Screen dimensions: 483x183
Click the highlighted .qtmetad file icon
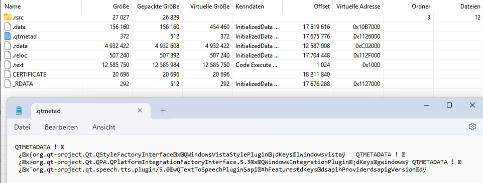click(x=8, y=36)
